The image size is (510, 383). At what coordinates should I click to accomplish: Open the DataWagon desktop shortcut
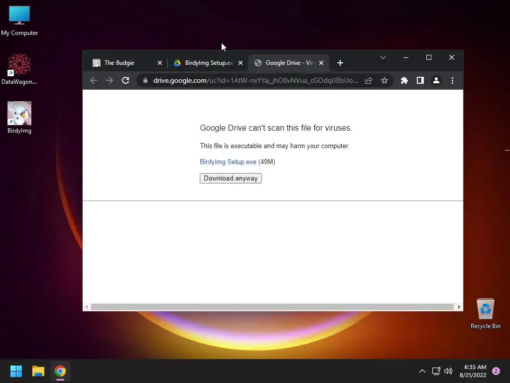coord(19,69)
